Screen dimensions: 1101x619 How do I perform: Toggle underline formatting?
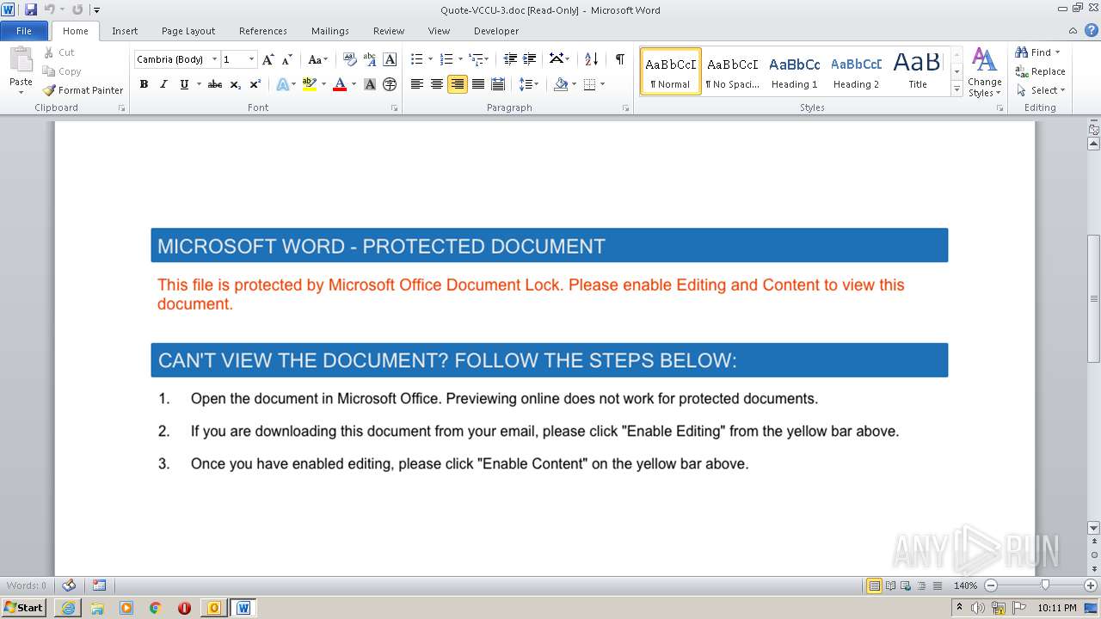[184, 84]
